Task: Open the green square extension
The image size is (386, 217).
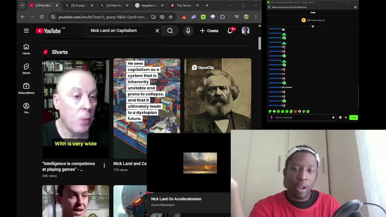Action: [x=203, y=17]
